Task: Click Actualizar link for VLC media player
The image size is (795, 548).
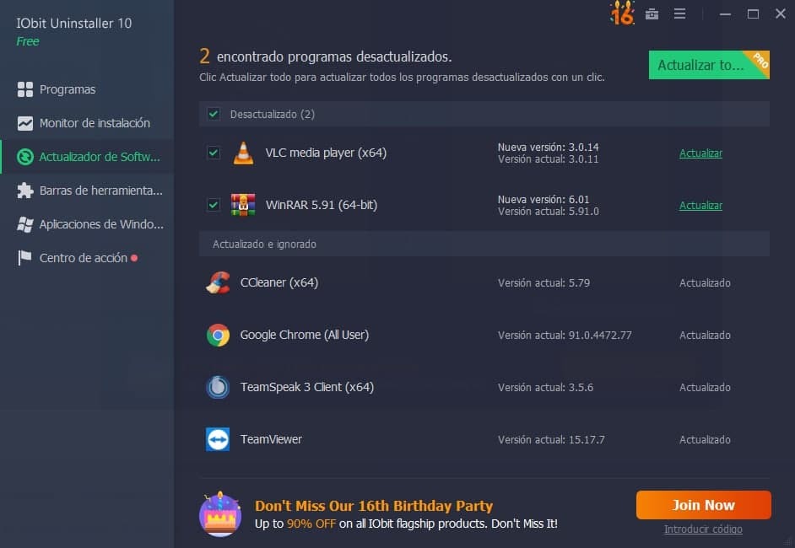Action: 700,153
